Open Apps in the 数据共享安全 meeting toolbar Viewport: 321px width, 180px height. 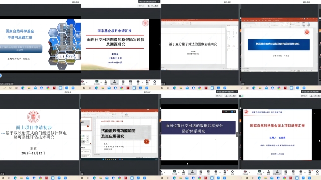coord(225,172)
